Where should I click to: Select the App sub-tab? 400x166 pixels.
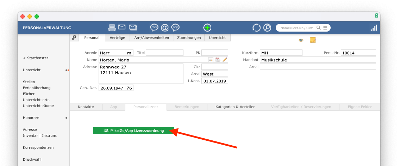(114, 107)
